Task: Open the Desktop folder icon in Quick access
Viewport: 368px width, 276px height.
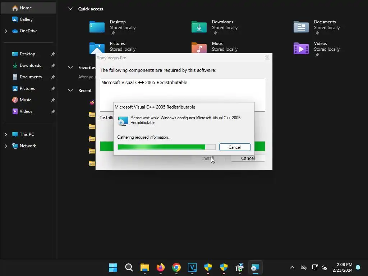Action: 97,27
